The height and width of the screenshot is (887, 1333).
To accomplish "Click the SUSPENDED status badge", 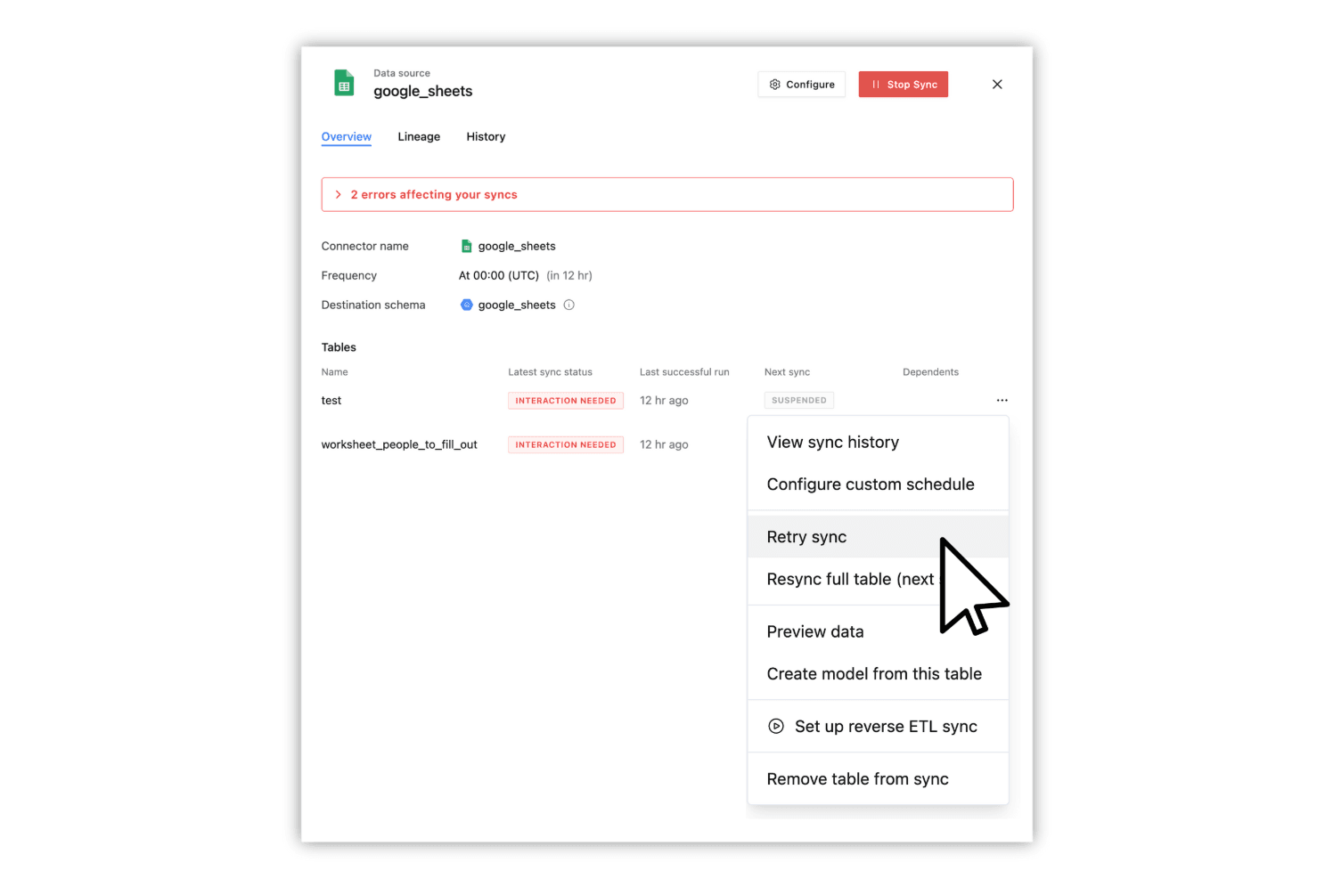I will click(x=798, y=400).
